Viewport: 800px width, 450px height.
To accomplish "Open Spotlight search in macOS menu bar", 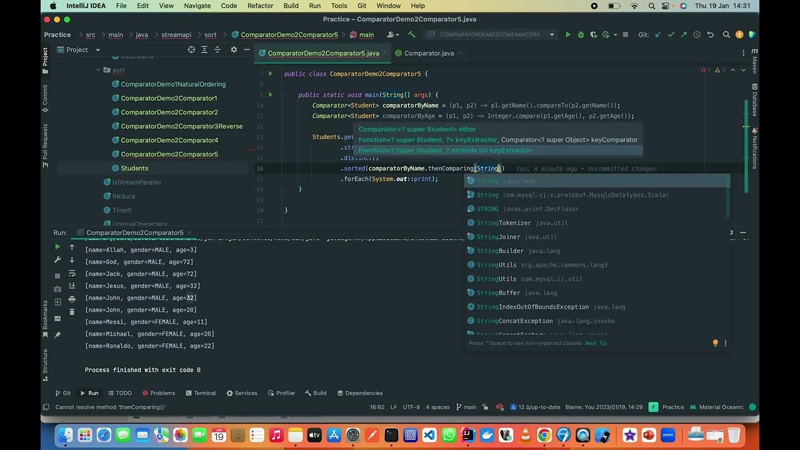I will click(x=651, y=6).
